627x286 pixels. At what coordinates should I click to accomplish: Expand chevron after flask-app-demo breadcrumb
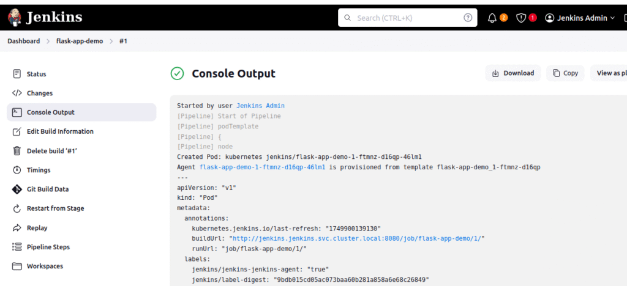click(111, 41)
